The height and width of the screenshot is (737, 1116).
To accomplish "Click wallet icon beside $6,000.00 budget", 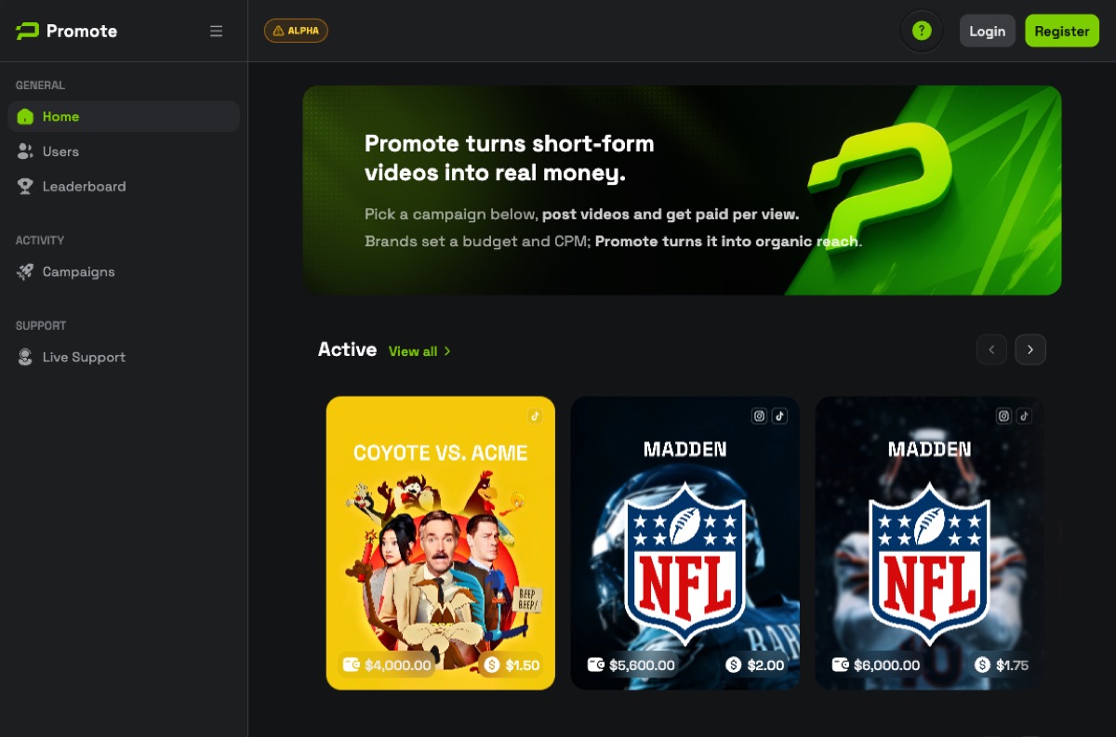I will pos(841,665).
